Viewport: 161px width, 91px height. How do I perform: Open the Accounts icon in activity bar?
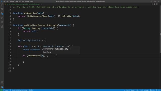(2, 82)
